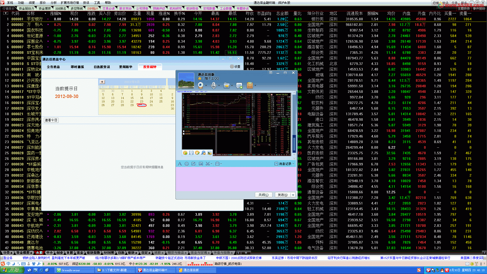Open the 分析 menu
The width and height of the screenshot is (487, 274).
[x=54, y=3]
